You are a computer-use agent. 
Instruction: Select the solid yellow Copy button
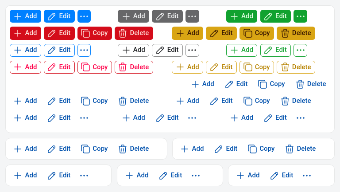click(256, 33)
